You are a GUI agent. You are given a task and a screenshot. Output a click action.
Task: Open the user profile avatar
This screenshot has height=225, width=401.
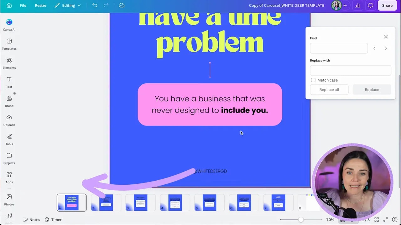click(x=336, y=5)
